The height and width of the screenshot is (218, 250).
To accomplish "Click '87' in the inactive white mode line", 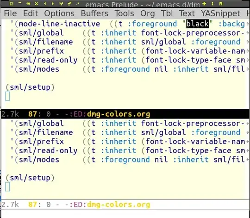I will tap(33, 205).
